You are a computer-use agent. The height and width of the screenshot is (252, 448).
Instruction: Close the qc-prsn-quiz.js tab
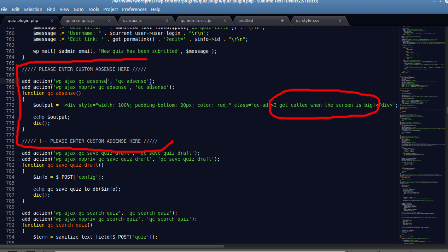110,20
